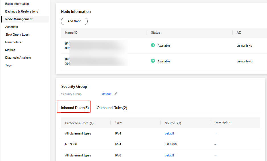
Task: Click the help icon beside Protocol & Port
Action: (92, 123)
